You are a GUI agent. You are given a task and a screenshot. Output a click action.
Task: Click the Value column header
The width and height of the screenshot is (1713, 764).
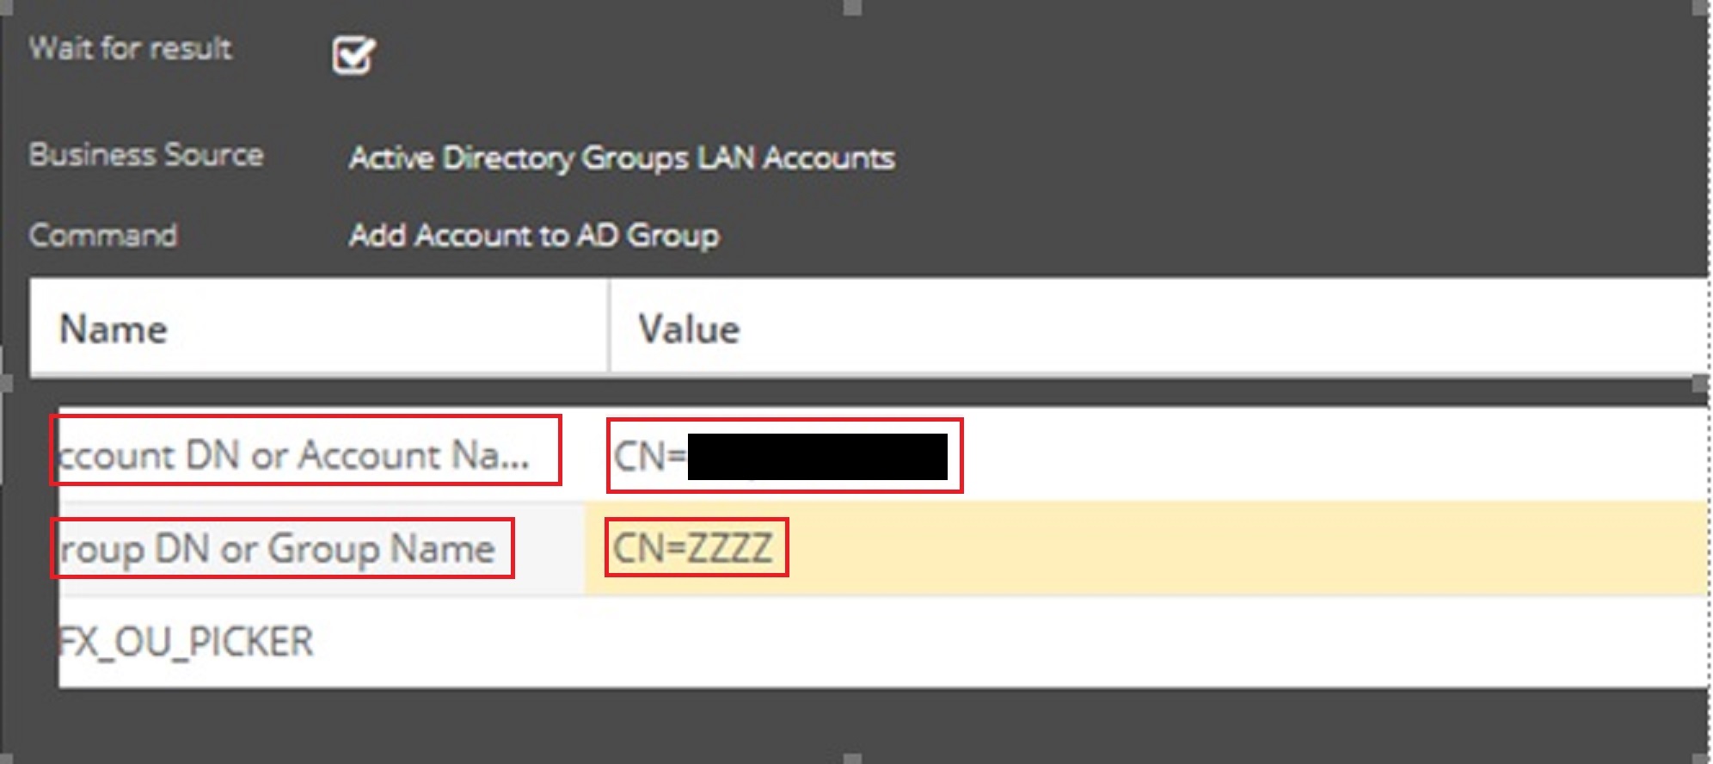pos(688,329)
